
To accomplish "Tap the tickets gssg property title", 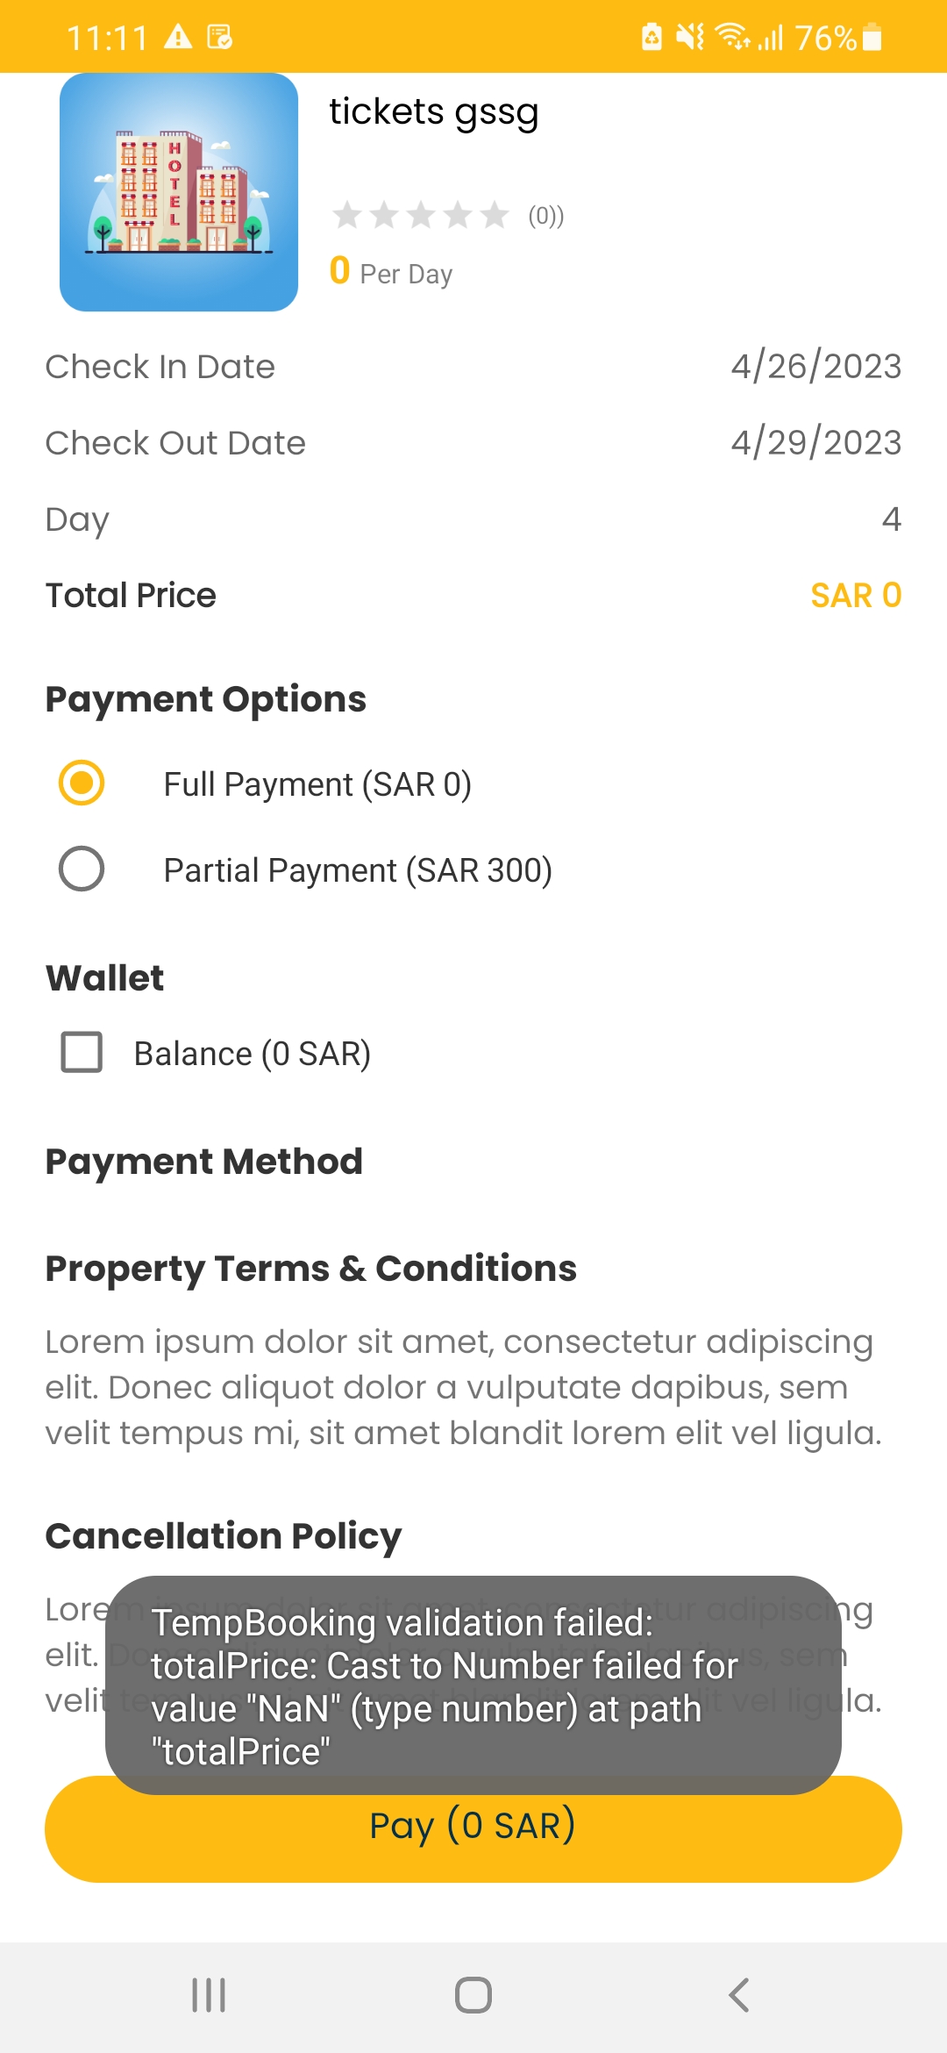I will [434, 112].
